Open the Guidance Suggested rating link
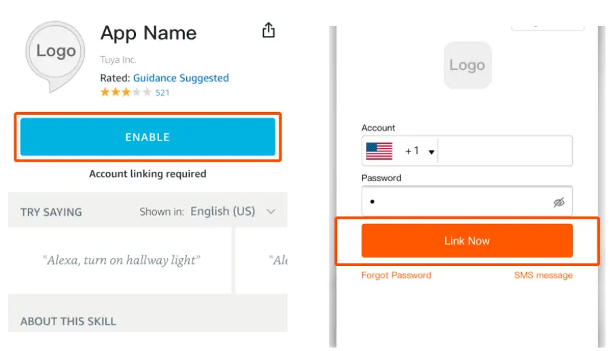The width and height of the screenshot is (611, 351). (181, 78)
